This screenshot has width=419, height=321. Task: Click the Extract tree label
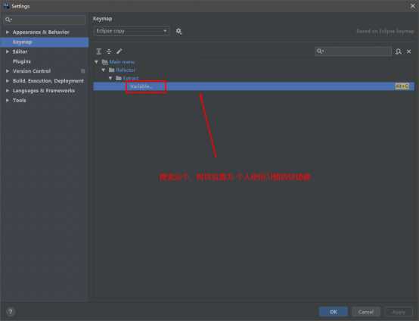pos(131,78)
